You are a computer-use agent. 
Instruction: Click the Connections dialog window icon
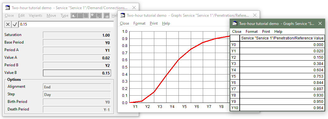coord(8,8)
